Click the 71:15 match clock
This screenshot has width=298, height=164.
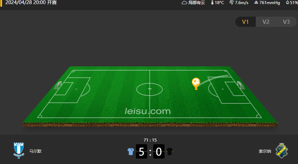pos(150,140)
